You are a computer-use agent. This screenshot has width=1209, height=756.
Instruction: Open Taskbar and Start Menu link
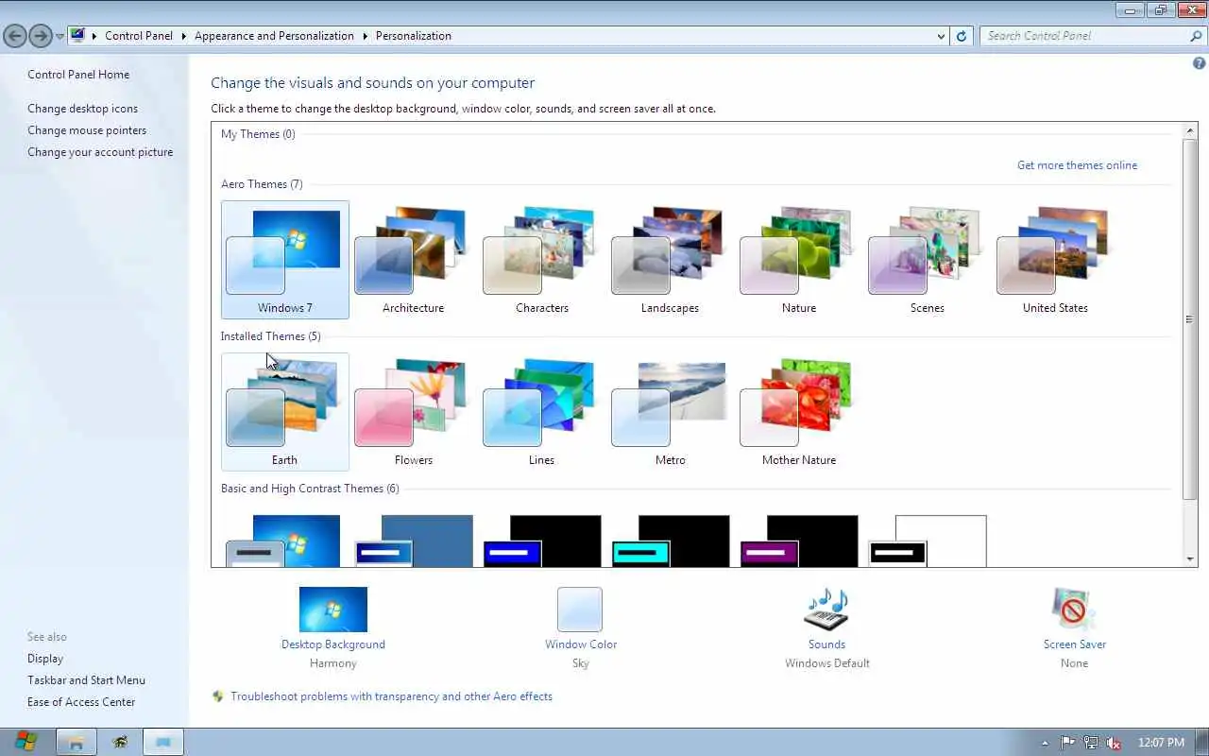(86, 680)
